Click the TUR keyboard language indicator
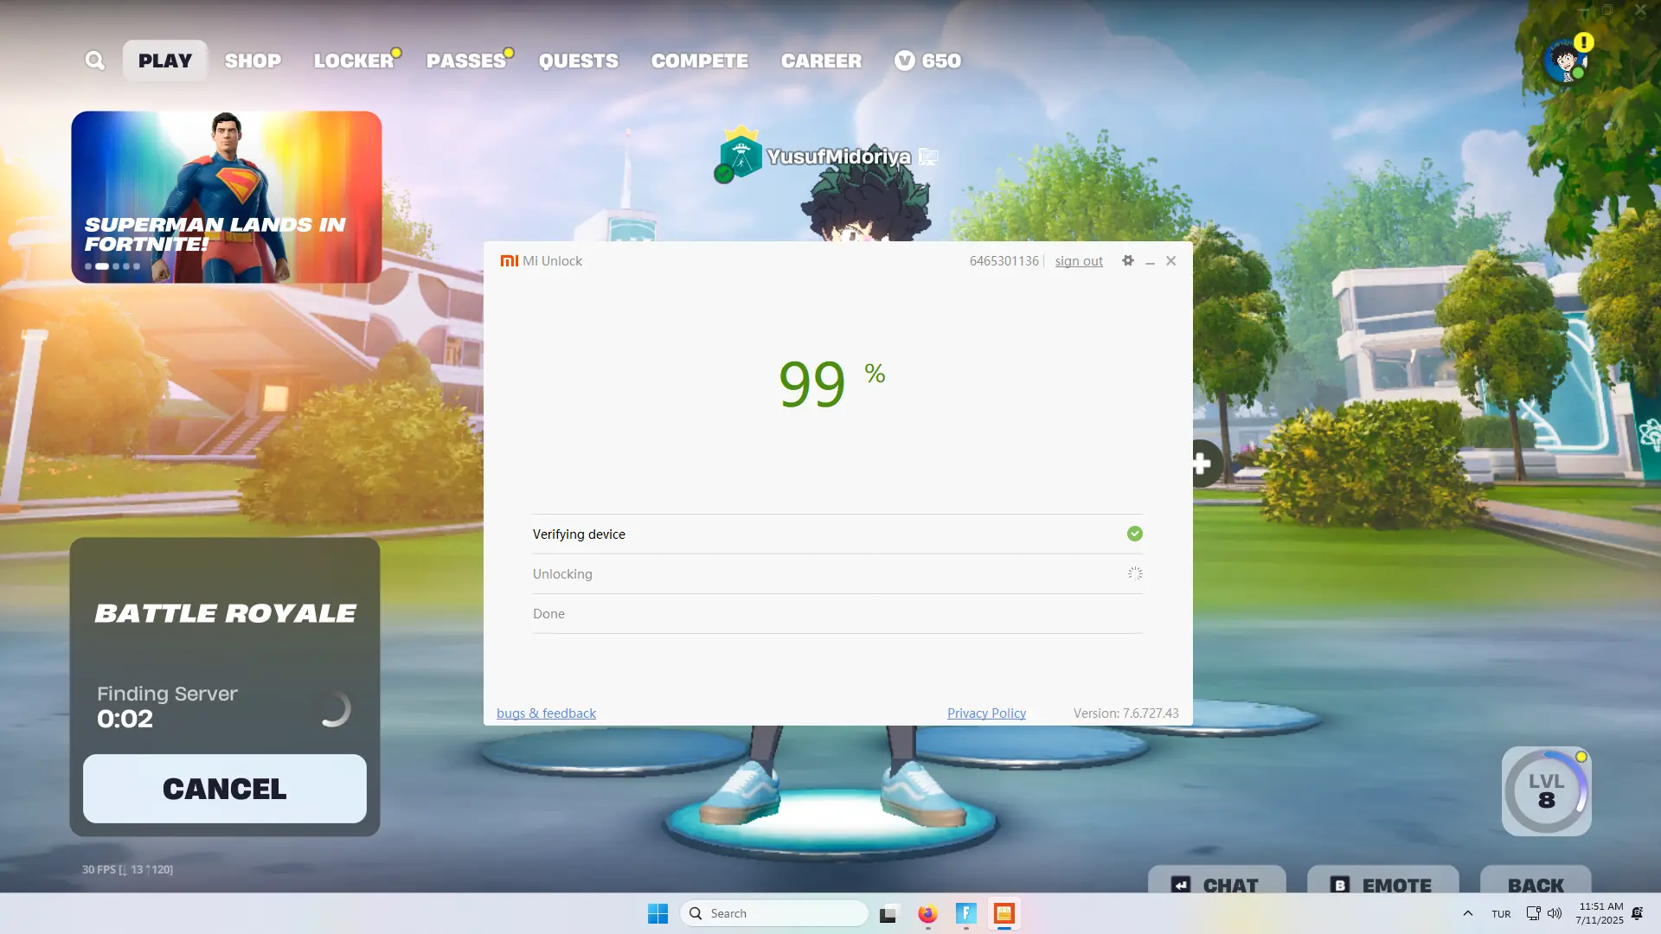This screenshot has width=1661, height=934. click(x=1501, y=914)
